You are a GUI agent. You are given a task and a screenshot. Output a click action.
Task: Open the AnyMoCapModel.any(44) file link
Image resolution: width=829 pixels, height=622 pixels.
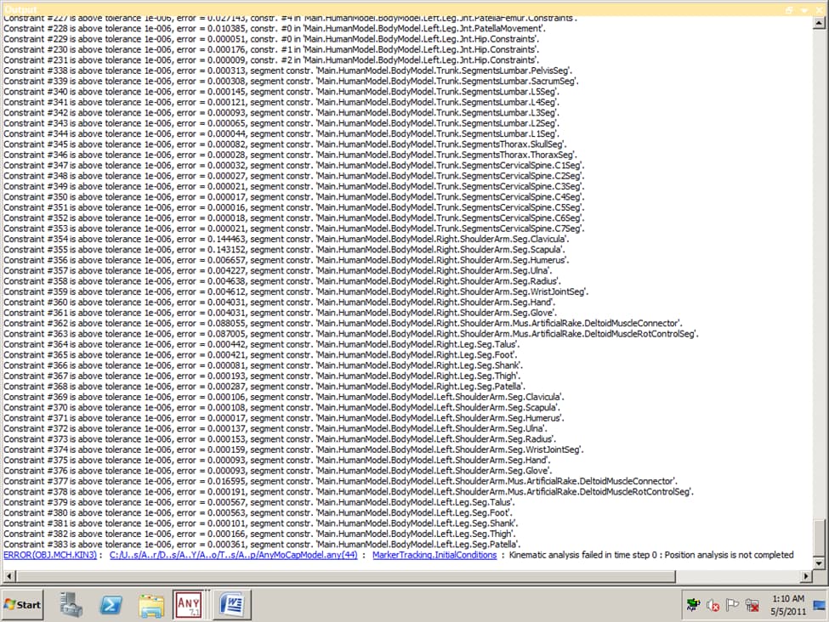pyautogui.click(x=233, y=555)
